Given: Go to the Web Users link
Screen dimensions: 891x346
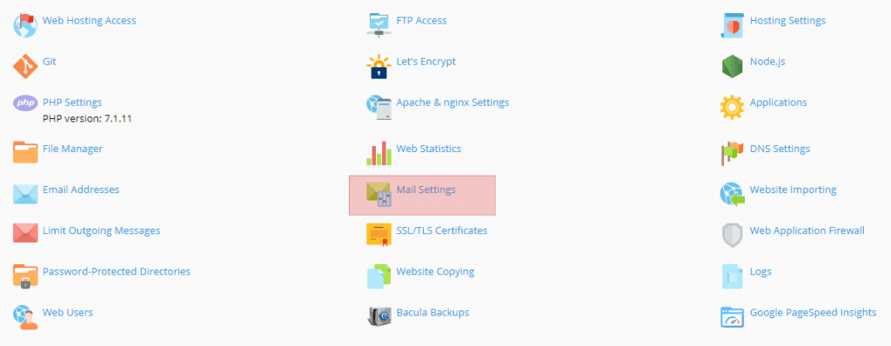Looking at the screenshot, I should tap(68, 312).
